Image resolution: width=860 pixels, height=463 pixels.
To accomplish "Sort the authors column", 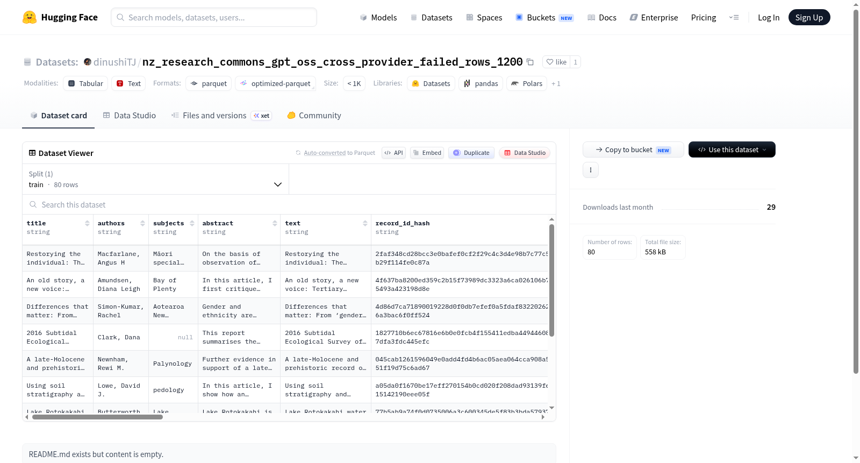I will click(x=142, y=223).
